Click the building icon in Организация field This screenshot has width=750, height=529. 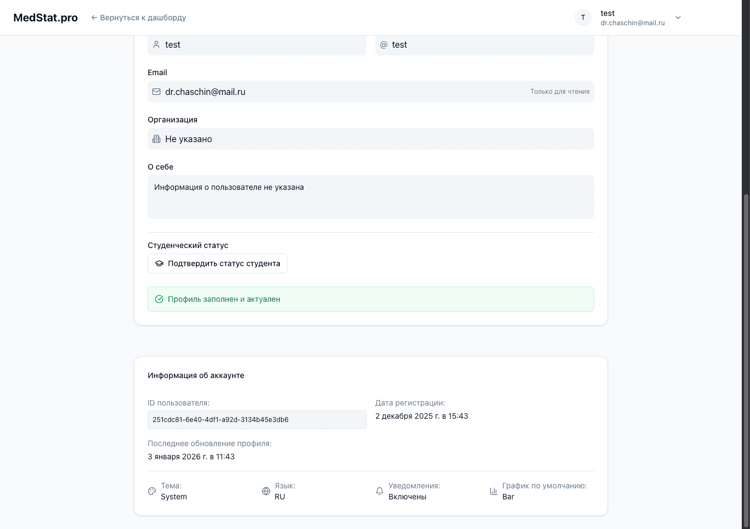coord(156,139)
